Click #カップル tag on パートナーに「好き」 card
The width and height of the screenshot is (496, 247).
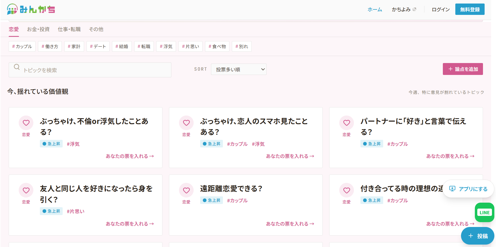click(398, 144)
